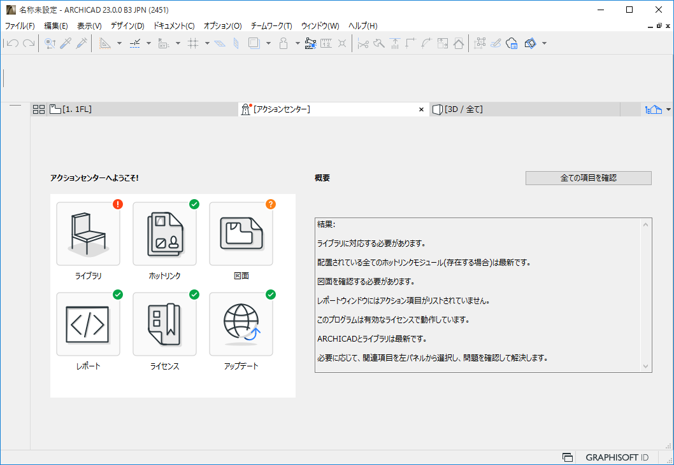The height and width of the screenshot is (465, 674).
Task: Click the blue editing plane grid icon
Action: click(220, 43)
